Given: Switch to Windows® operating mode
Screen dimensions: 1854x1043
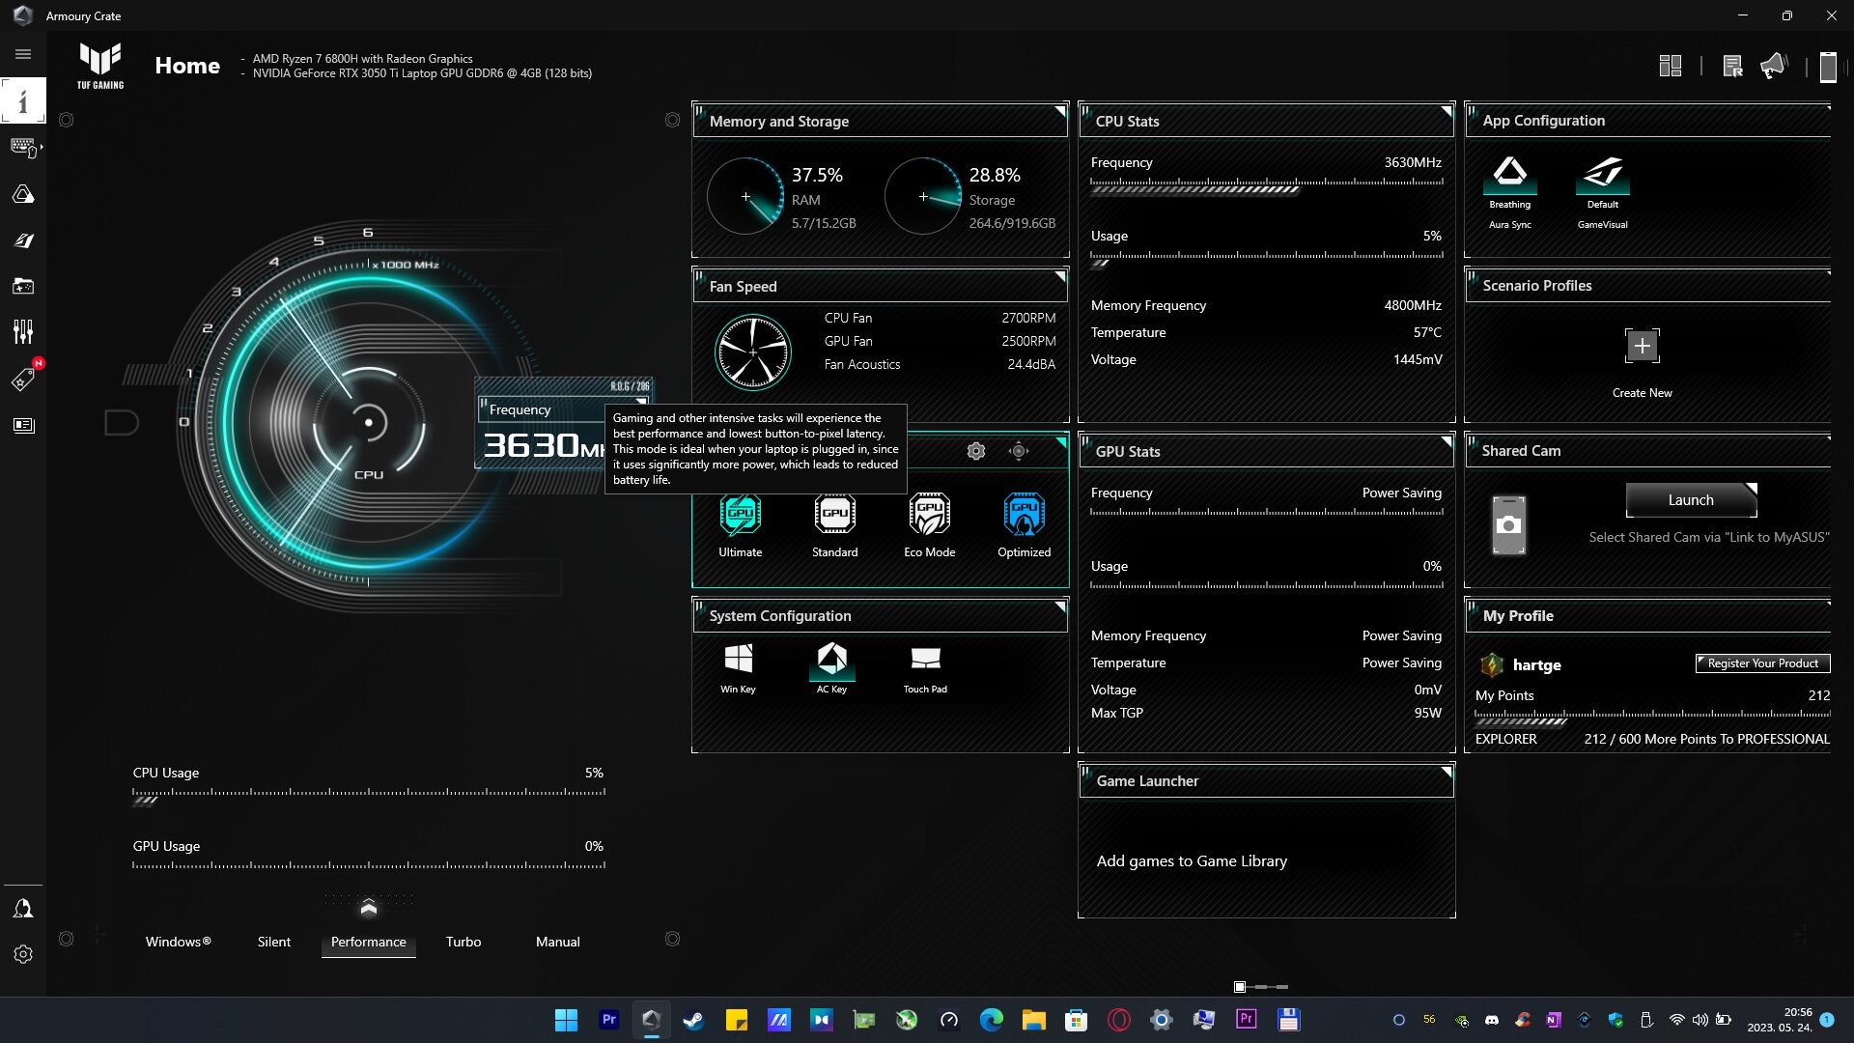Looking at the screenshot, I should tap(179, 942).
